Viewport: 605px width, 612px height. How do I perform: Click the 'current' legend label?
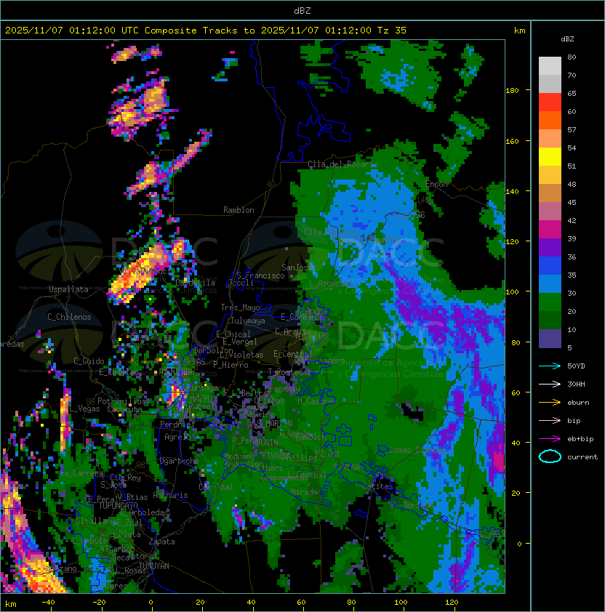click(x=582, y=457)
